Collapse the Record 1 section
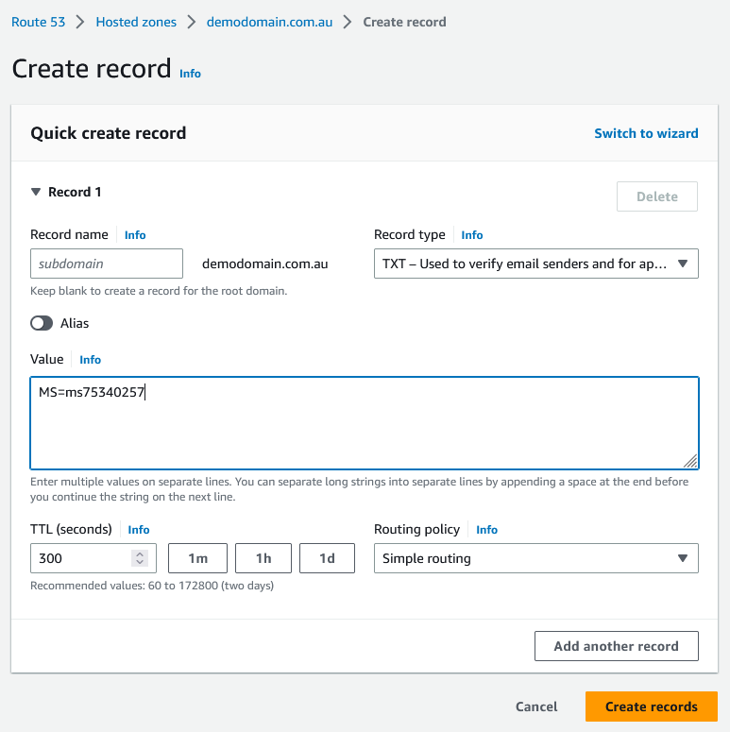Viewport: 730px width, 732px height. 37,192
